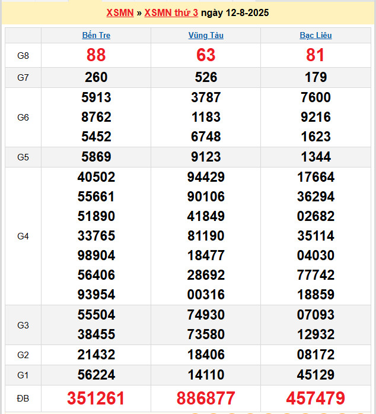Select G4 number 17664
This screenshot has width=376, height=414.
(x=316, y=177)
